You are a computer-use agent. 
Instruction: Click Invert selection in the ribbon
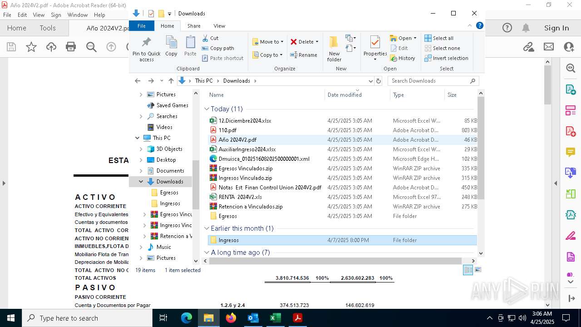tap(447, 58)
